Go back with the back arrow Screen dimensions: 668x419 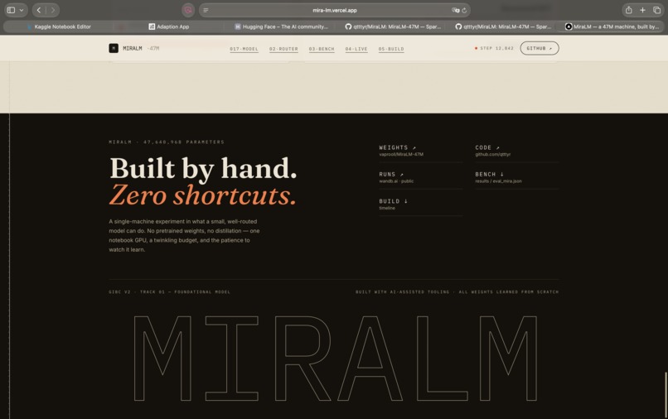point(39,10)
